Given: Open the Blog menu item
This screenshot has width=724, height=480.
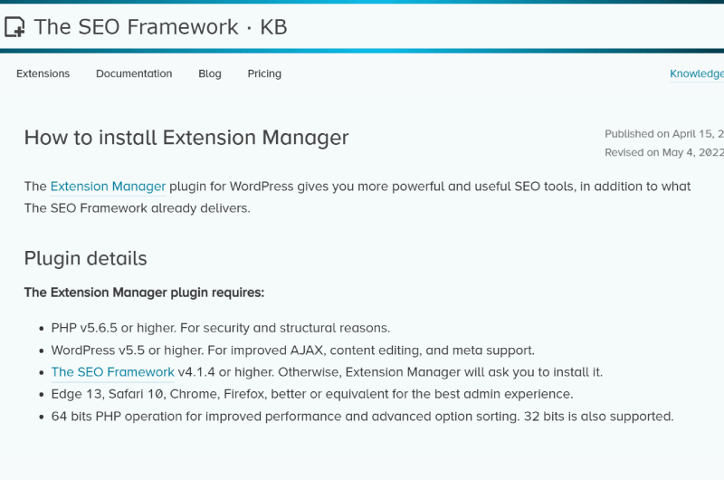Looking at the screenshot, I should [x=210, y=73].
